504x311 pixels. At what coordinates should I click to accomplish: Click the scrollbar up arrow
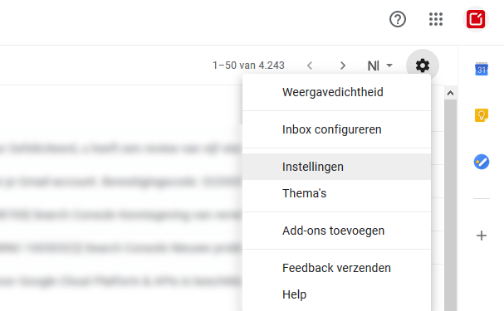[x=450, y=93]
